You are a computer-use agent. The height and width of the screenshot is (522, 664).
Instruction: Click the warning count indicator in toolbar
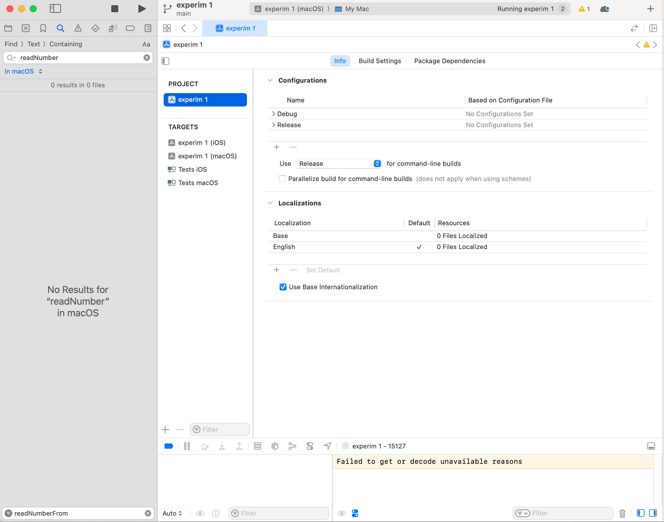(x=584, y=9)
